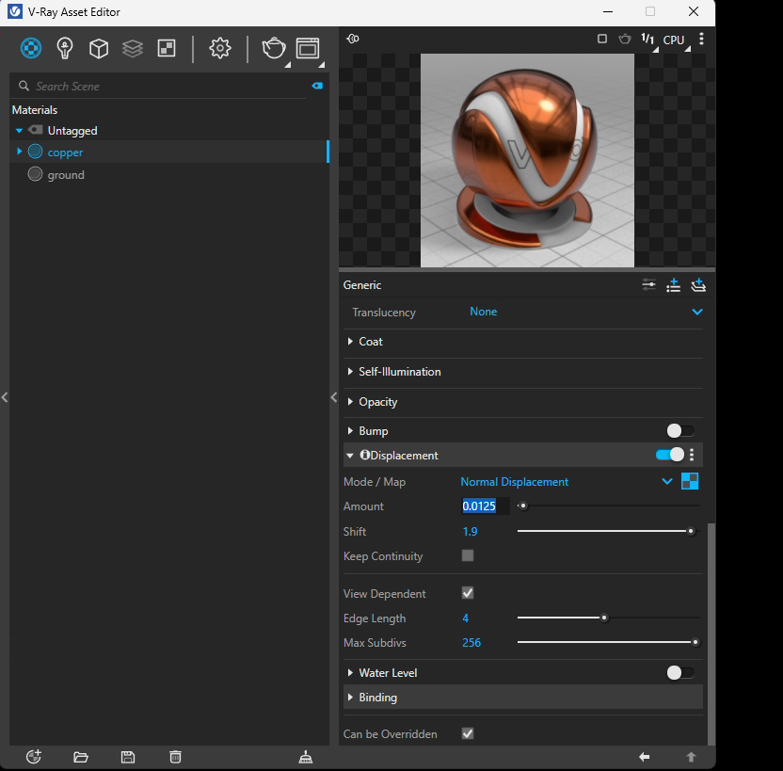Click the copper material sphere icon
This screenshot has width=783, height=771.
coord(35,152)
